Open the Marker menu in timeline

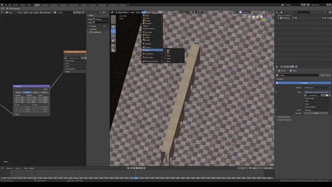[32, 168]
